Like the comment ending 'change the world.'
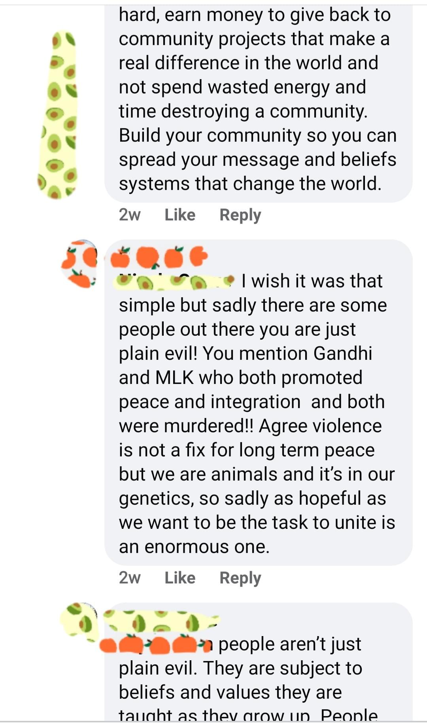This screenshot has height=724, width=427. click(180, 215)
